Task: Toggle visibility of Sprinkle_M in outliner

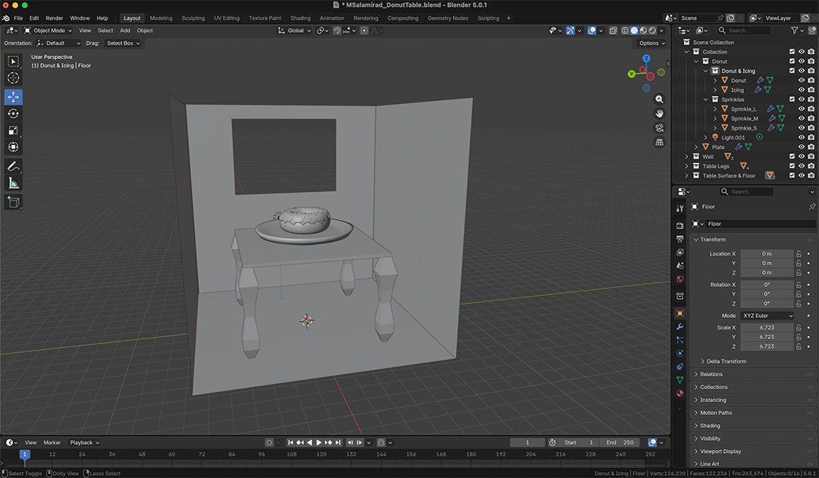Action: point(802,118)
